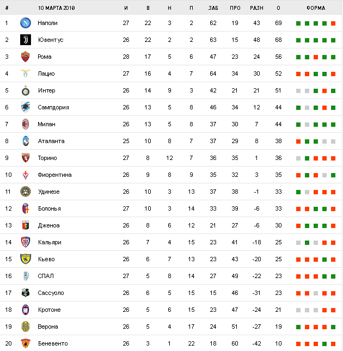Click the Lazio eagle crest icon
Image resolution: width=343 pixels, height=351 pixels.
[26, 73]
